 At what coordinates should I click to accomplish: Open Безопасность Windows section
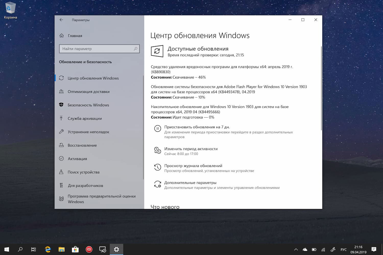88,105
